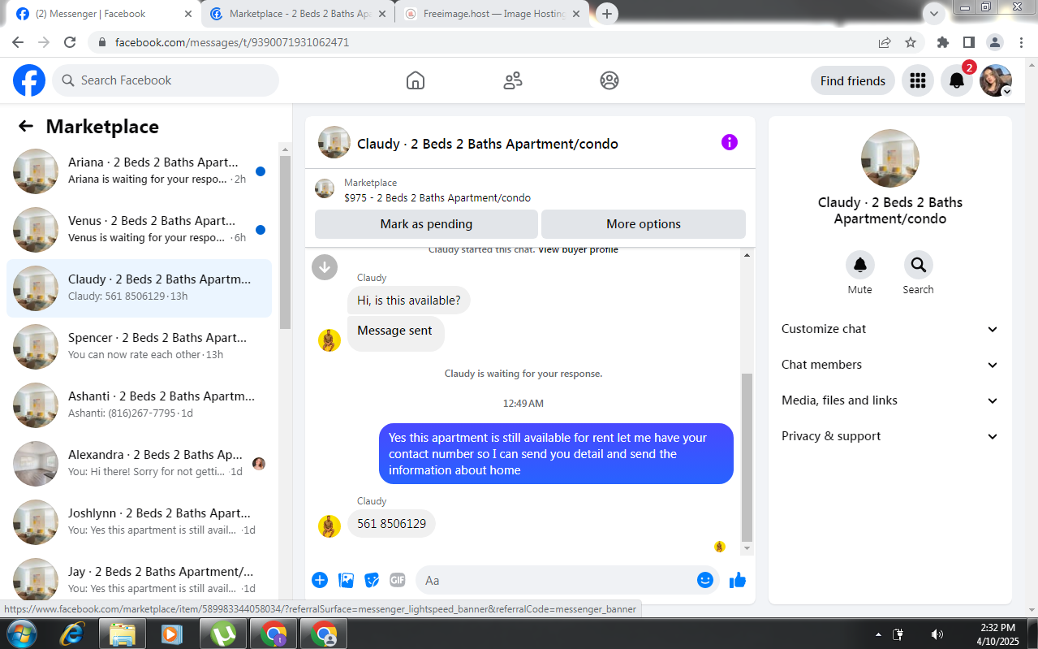Click the taskbar clock showing 2:32 PM

[997, 634]
